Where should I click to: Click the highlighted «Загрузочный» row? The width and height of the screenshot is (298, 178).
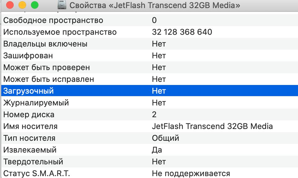(28, 91)
